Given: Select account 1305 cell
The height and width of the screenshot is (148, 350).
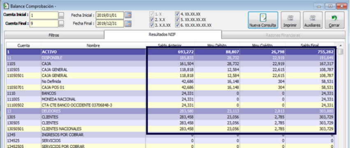Looking at the screenshot, I should pos(24,117).
